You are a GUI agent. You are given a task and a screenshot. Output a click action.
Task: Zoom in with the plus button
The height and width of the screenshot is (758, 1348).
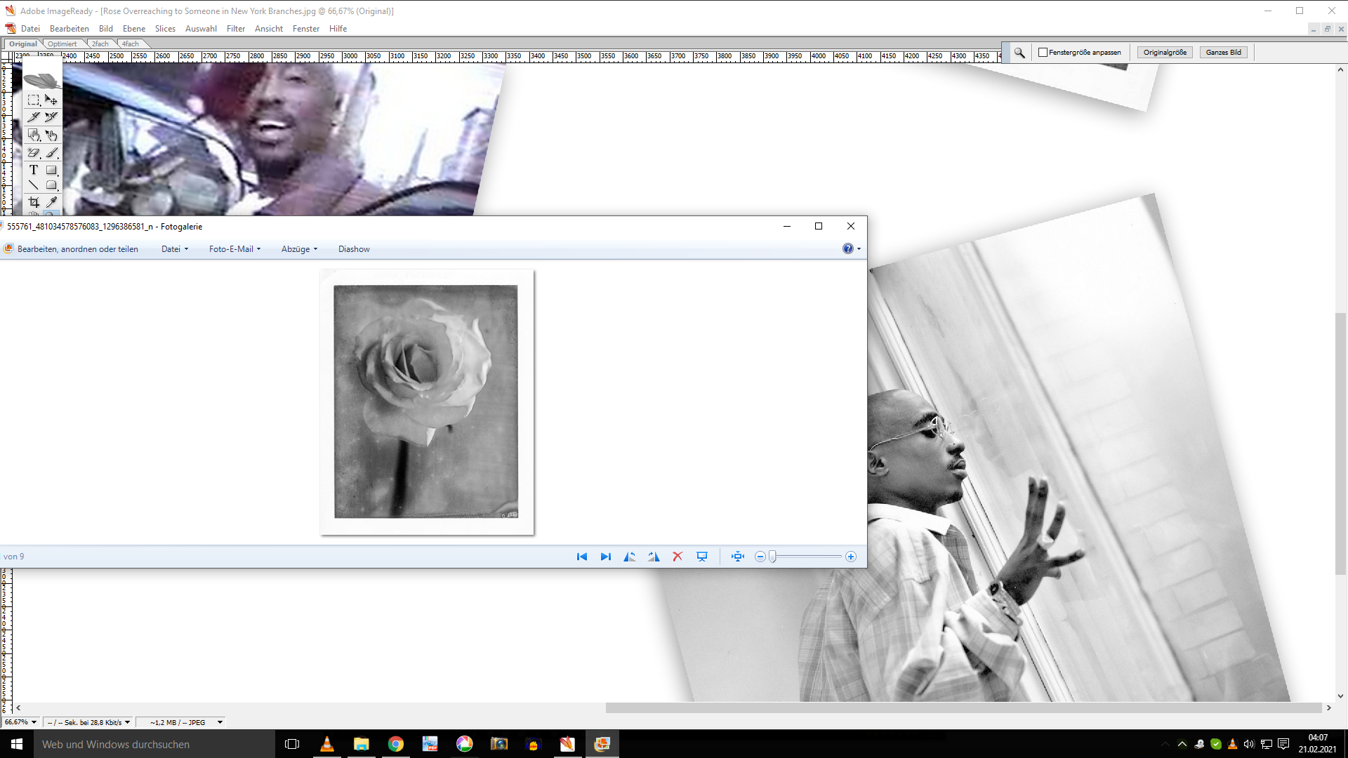pyautogui.click(x=850, y=557)
